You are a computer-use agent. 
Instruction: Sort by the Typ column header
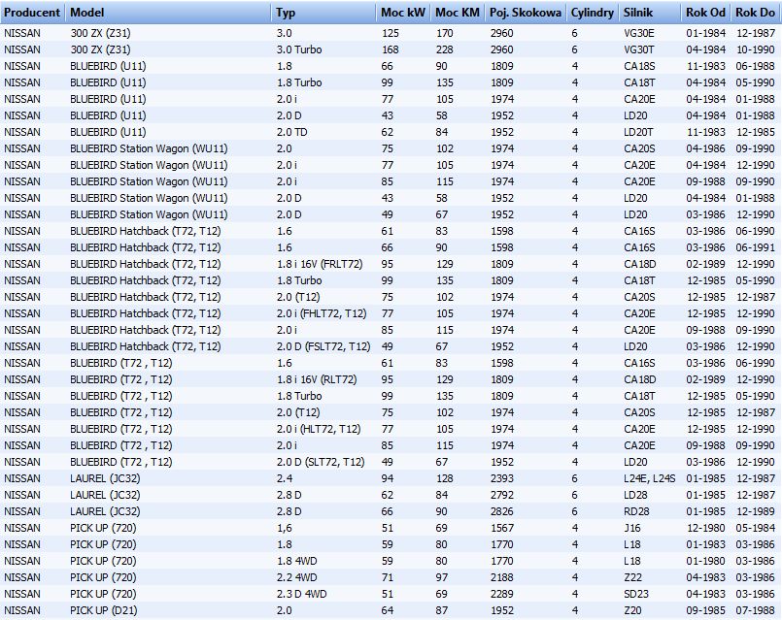point(323,13)
